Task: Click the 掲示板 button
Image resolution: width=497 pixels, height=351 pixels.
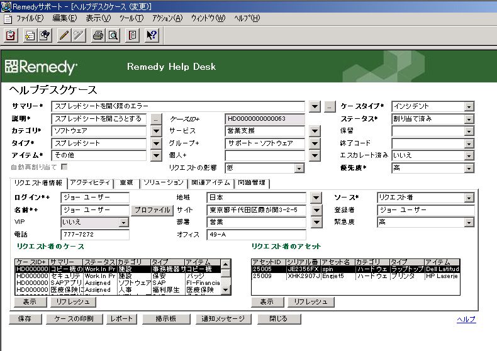Action: pos(166,319)
